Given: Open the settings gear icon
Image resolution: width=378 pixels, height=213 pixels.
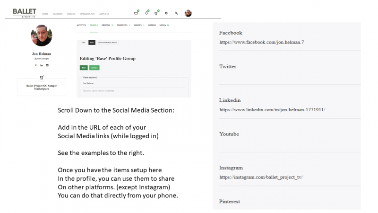Looking at the screenshot, I should pyautogui.click(x=166, y=13).
